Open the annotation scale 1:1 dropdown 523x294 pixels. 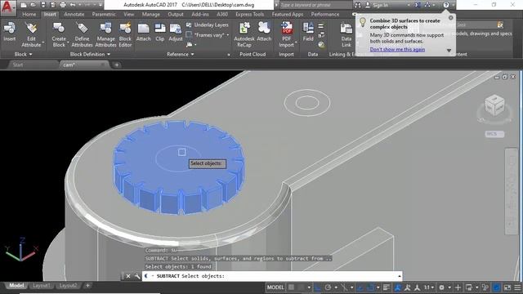pyautogui.click(x=428, y=287)
